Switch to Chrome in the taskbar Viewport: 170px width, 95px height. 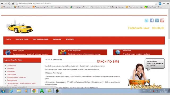point(34,91)
